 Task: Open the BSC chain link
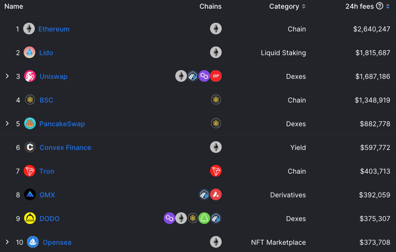(x=46, y=100)
